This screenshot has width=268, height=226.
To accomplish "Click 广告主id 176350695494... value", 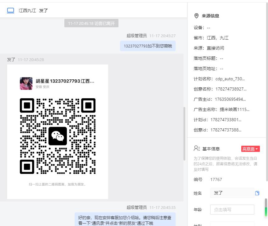I will tap(230, 99).
